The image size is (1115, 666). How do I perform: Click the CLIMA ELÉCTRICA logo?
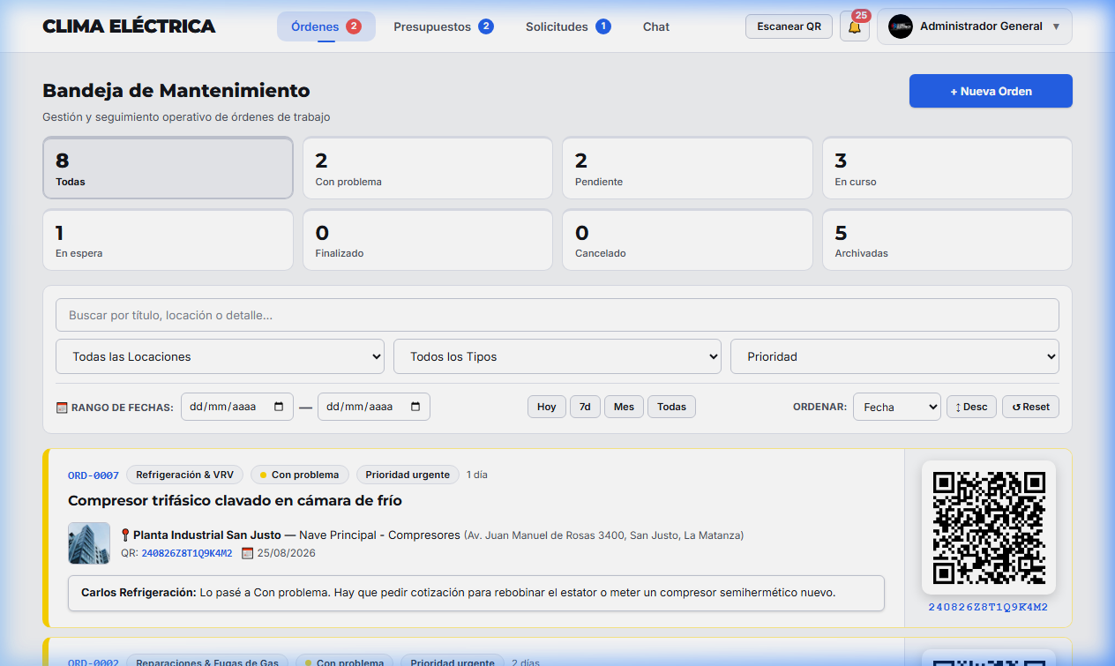(129, 26)
